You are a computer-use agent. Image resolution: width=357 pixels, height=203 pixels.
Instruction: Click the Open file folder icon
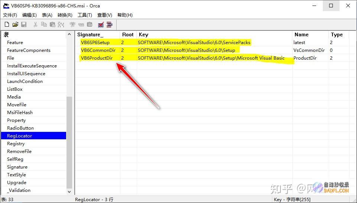15,24
